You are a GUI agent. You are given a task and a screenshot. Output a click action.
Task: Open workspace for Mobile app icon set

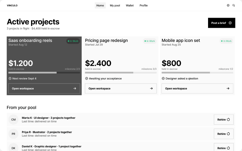point(198,89)
